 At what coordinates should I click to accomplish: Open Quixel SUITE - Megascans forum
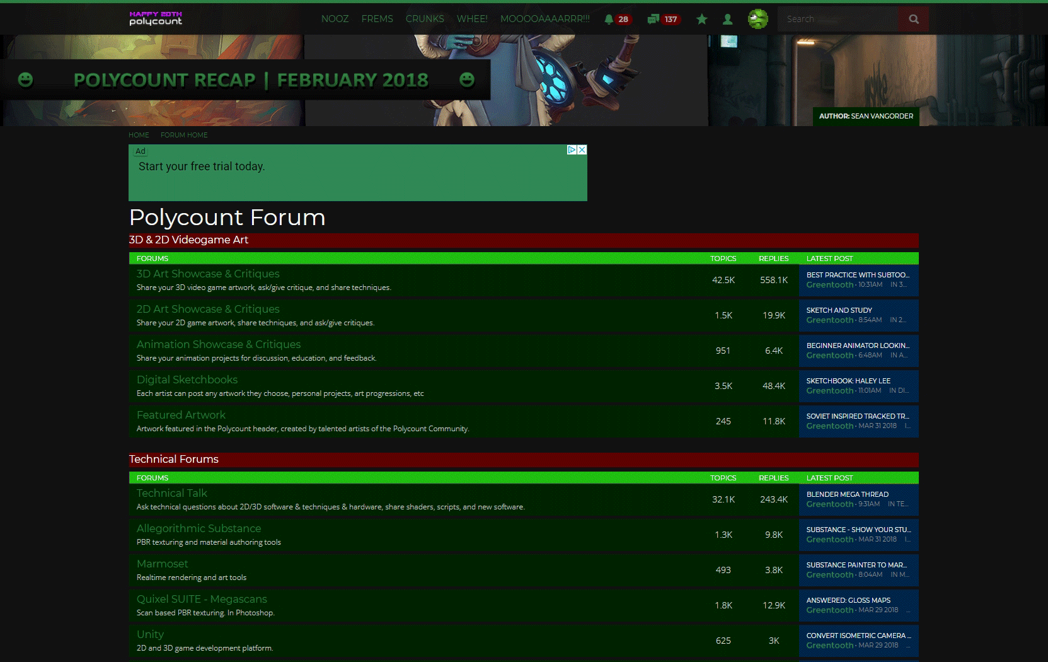tap(202, 599)
